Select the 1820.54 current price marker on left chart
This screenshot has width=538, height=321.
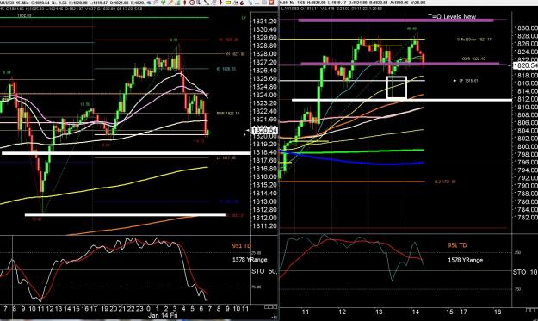point(264,130)
